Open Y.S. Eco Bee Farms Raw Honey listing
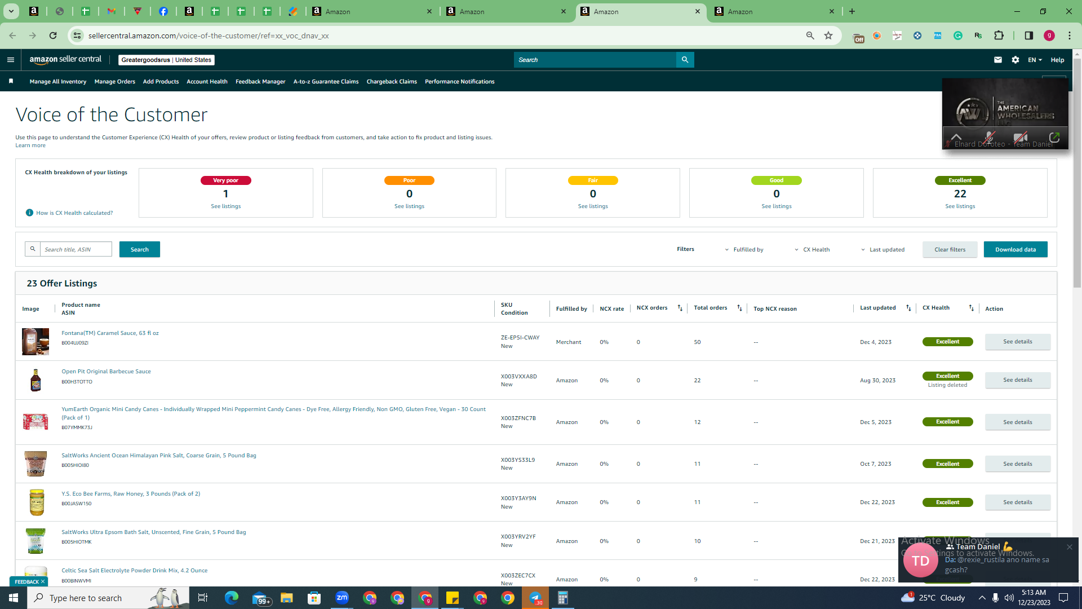 coord(131,494)
